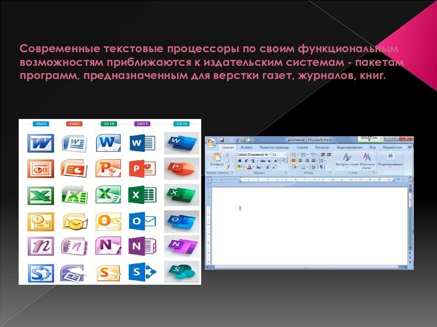
Task: Toggle Bold (Ж) formatting
Action: 240,161
